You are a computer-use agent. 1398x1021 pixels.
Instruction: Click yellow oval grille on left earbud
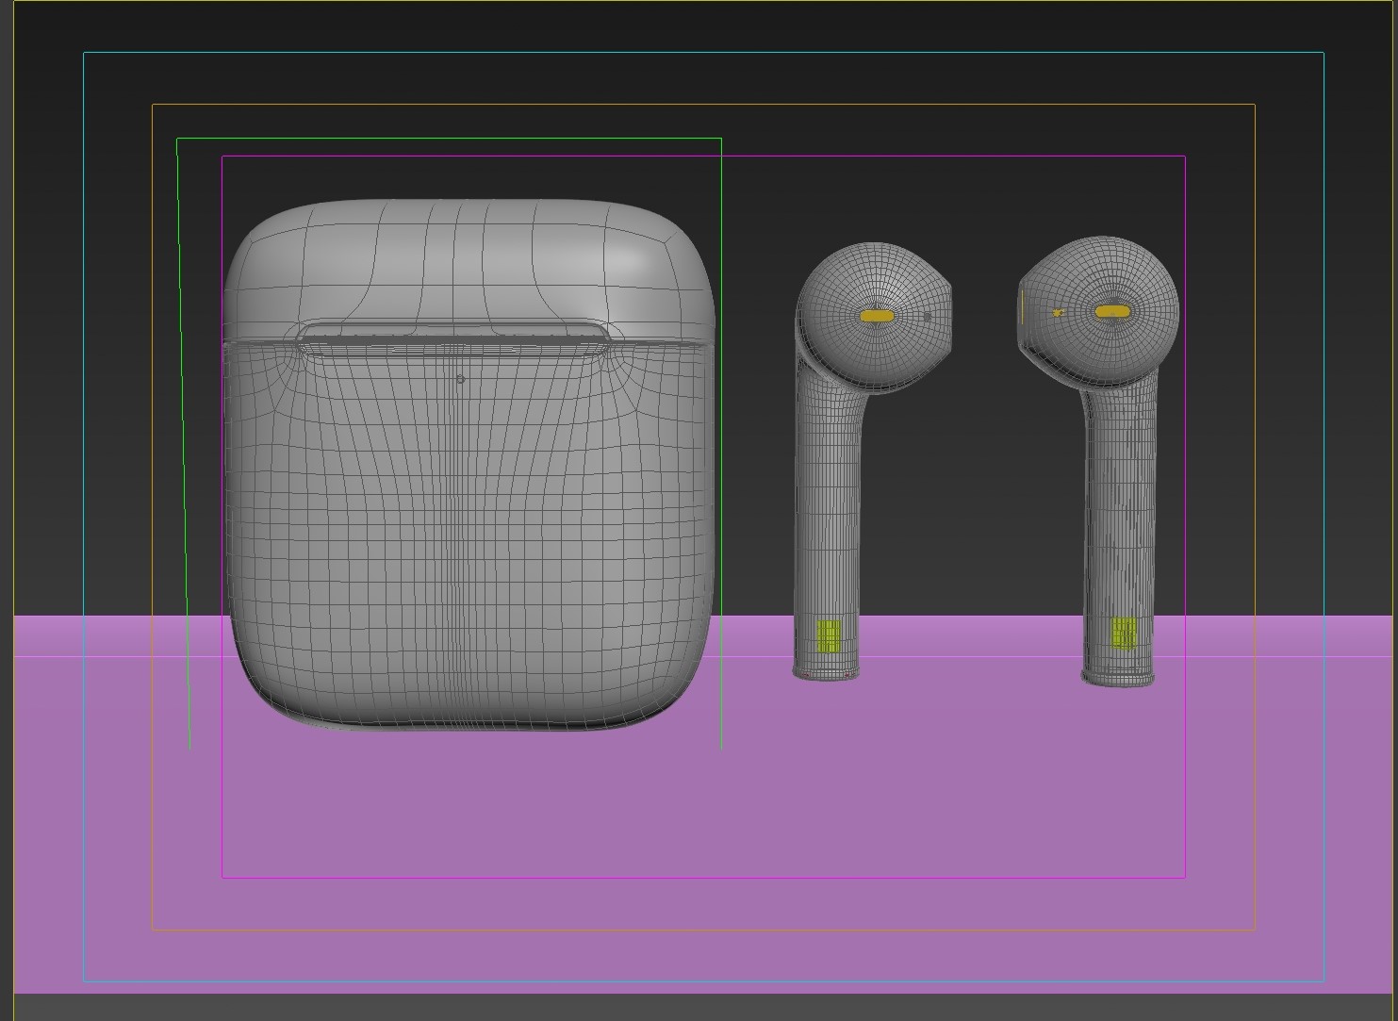click(x=877, y=316)
